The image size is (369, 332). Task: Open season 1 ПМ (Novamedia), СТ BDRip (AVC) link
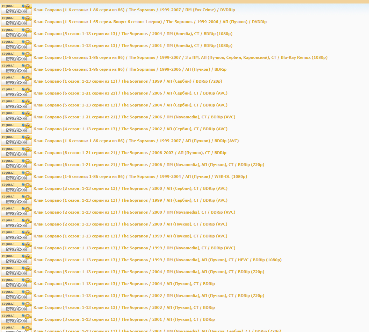[x=135, y=248]
